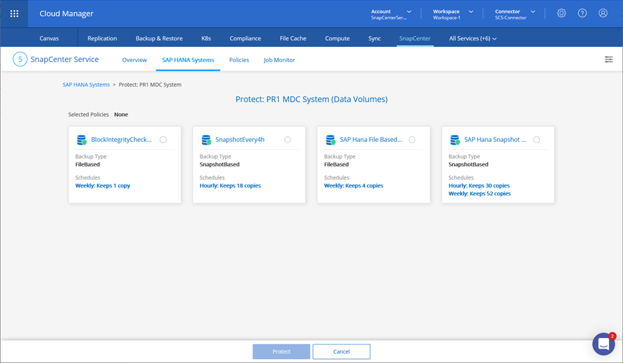623x363 pixels.
Task: Click the Cancel button
Action: pos(341,352)
